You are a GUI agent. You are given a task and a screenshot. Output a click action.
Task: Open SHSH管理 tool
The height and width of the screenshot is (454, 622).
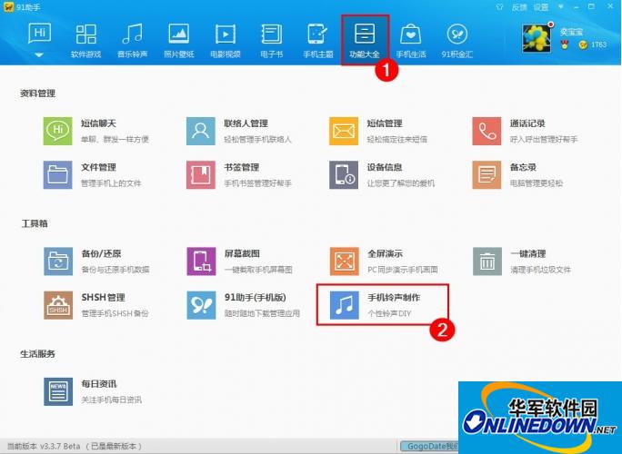click(57, 305)
